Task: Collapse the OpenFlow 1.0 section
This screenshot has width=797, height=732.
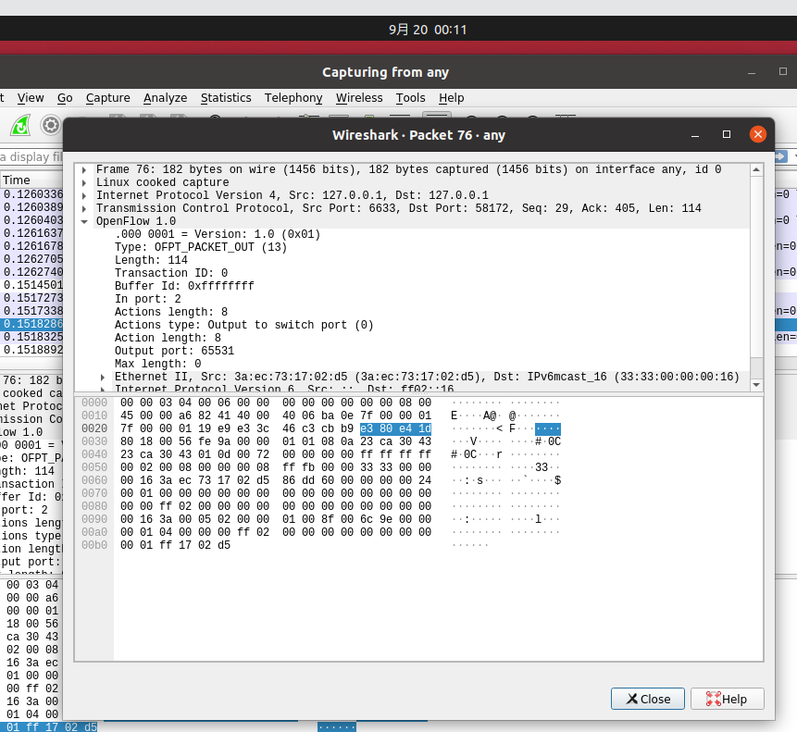Action: tap(84, 221)
